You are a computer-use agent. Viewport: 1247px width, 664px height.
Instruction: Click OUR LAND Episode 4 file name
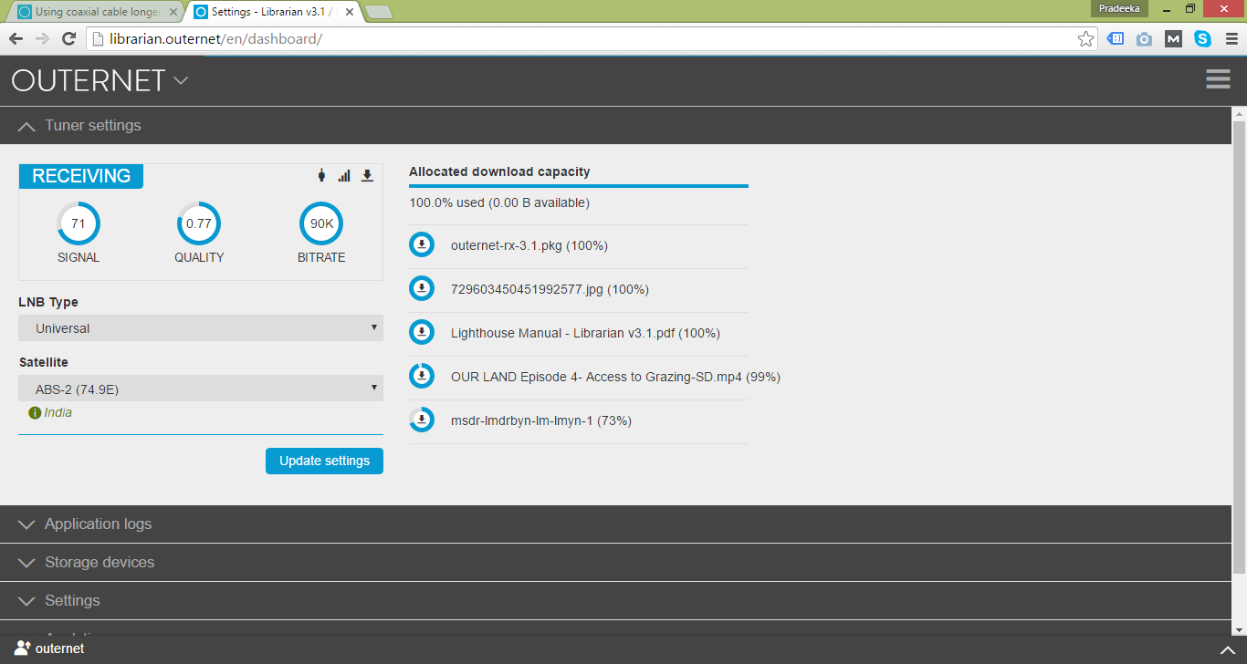point(615,377)
